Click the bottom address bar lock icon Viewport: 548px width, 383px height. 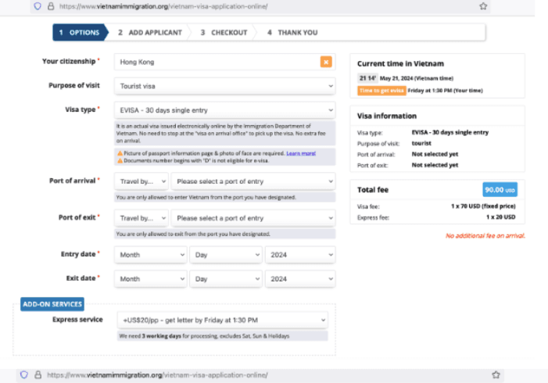click(x=37, y=375)
